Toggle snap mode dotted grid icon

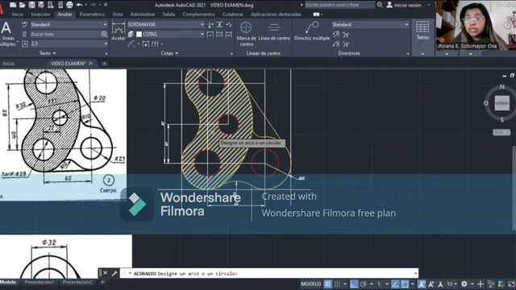[337, 284]
